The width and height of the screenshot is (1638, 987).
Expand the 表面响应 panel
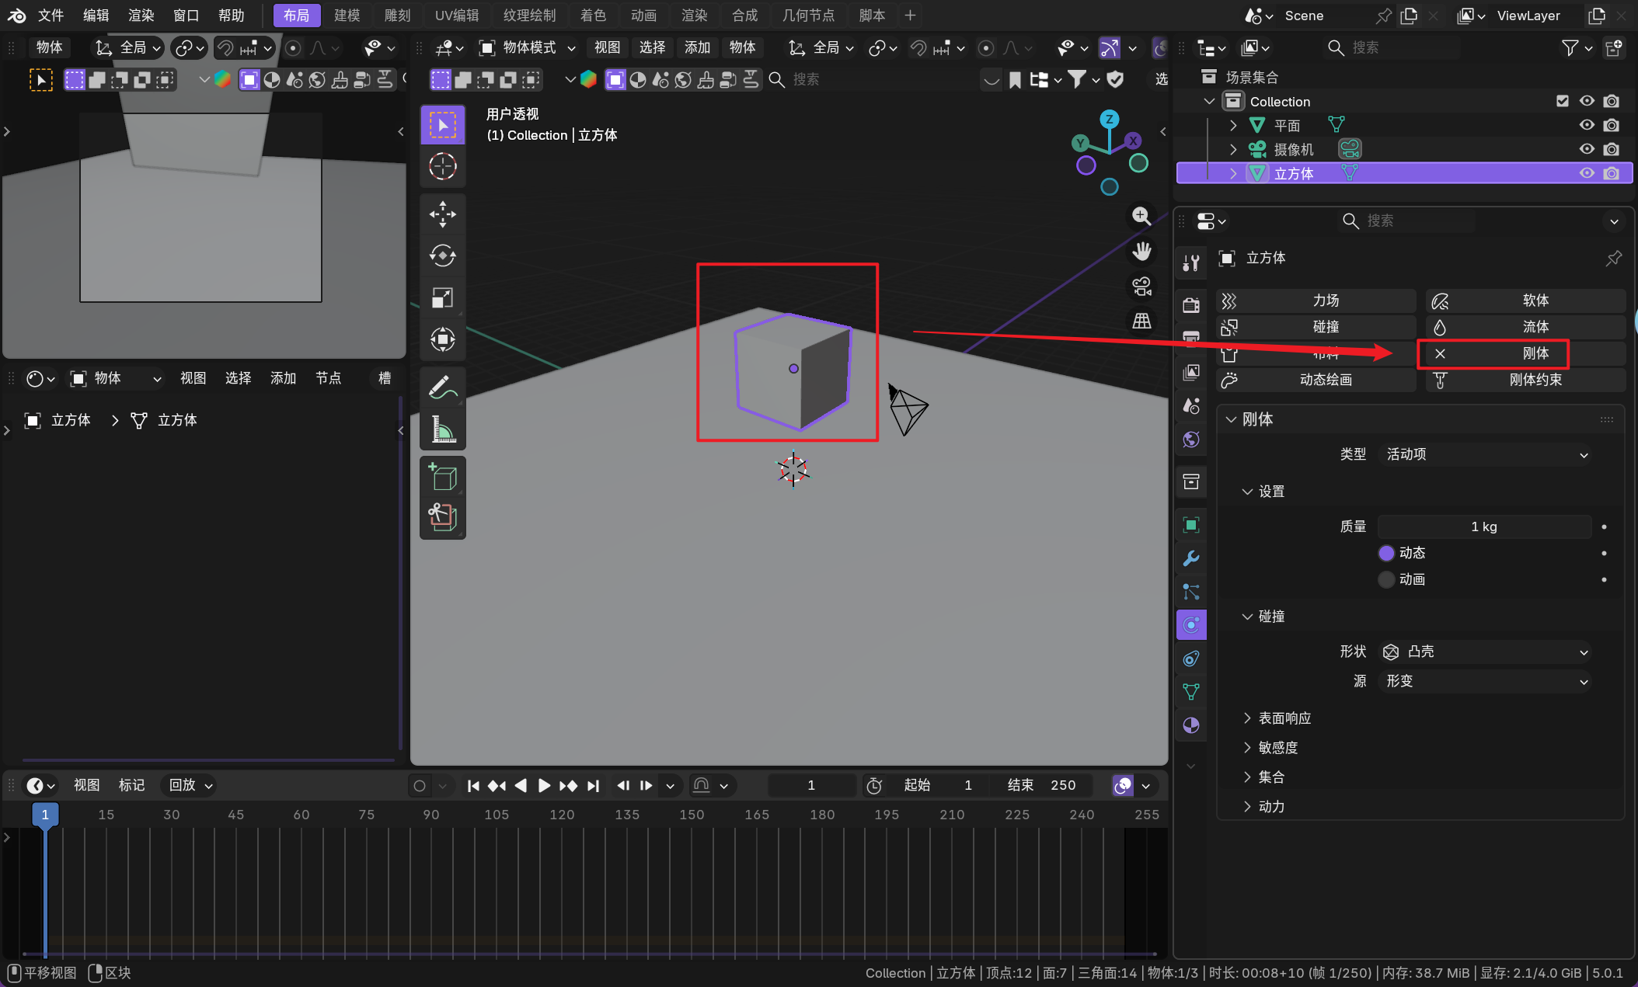coord(1284,718)
